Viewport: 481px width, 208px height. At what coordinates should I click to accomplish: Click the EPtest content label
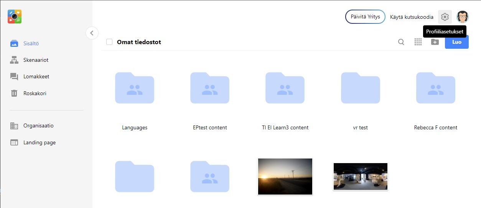[210, 127]
